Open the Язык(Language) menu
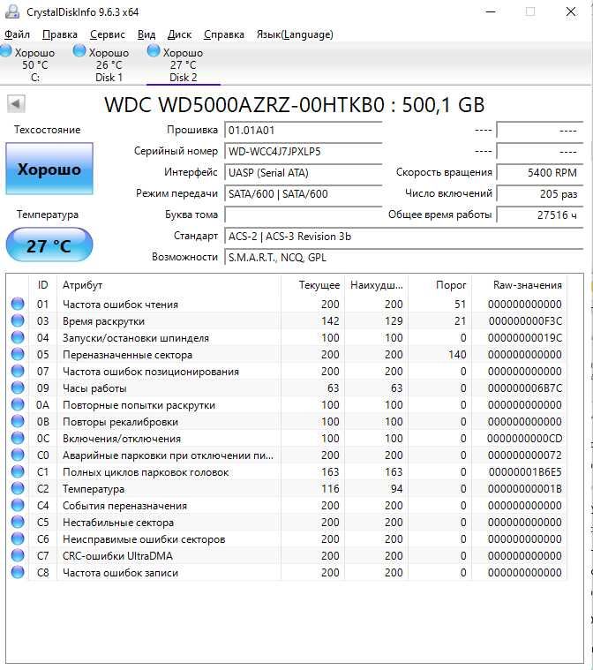The height and width of the screenshot is (670, 593). point(295,34)
